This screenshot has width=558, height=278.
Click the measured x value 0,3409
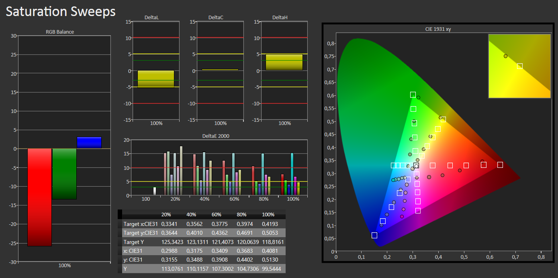click(220, 251)
